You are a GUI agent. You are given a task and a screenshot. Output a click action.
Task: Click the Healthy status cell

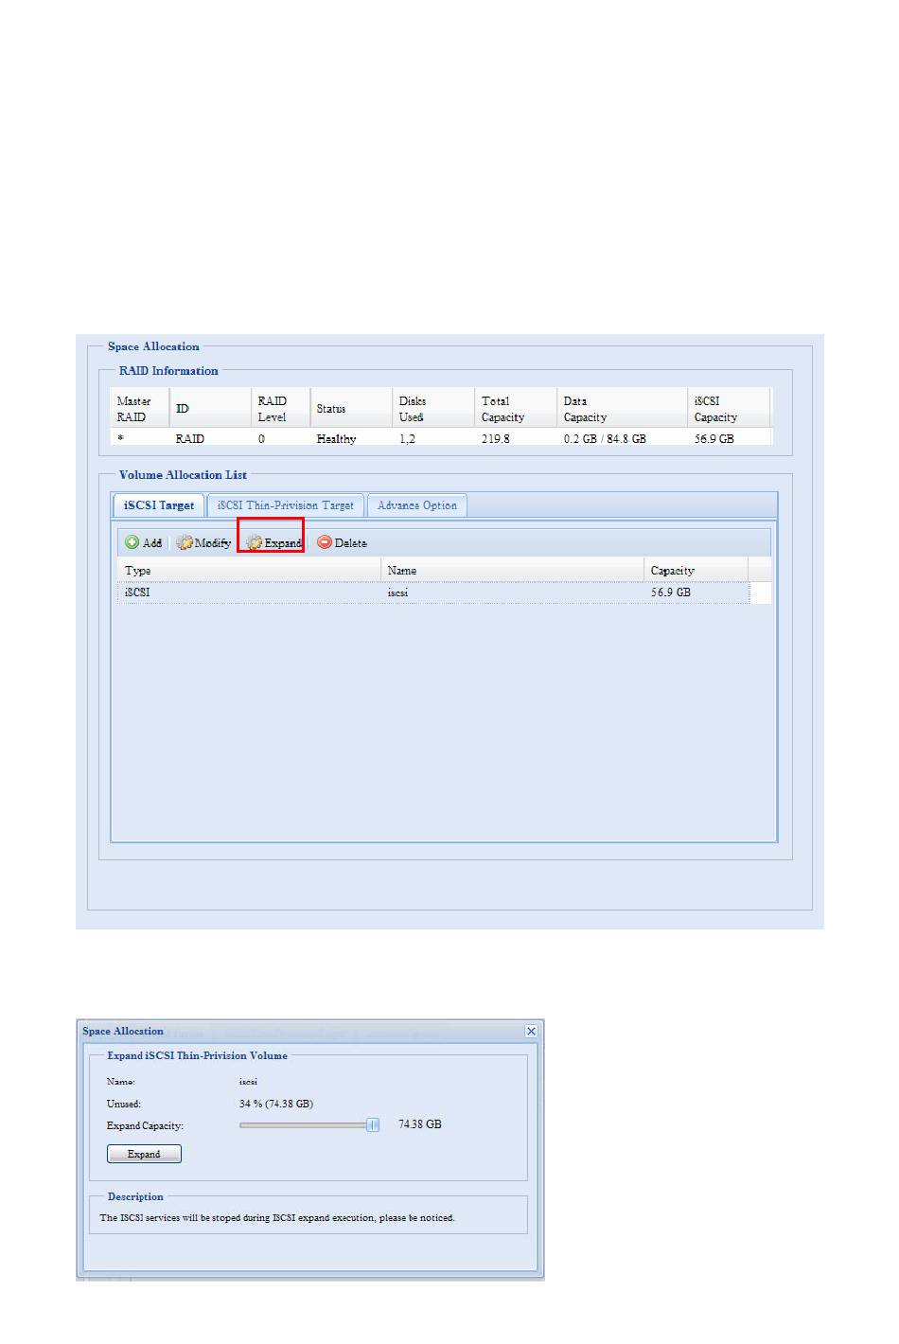coord(337,439)
